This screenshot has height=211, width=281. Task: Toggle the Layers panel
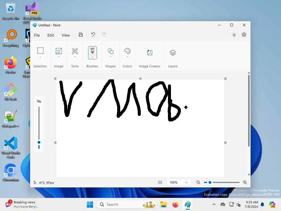(x=173, y=53)
